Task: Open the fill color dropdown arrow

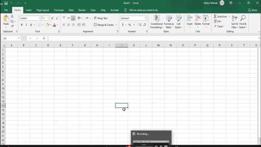Action: pyautogui.click(x=51, y=25)
